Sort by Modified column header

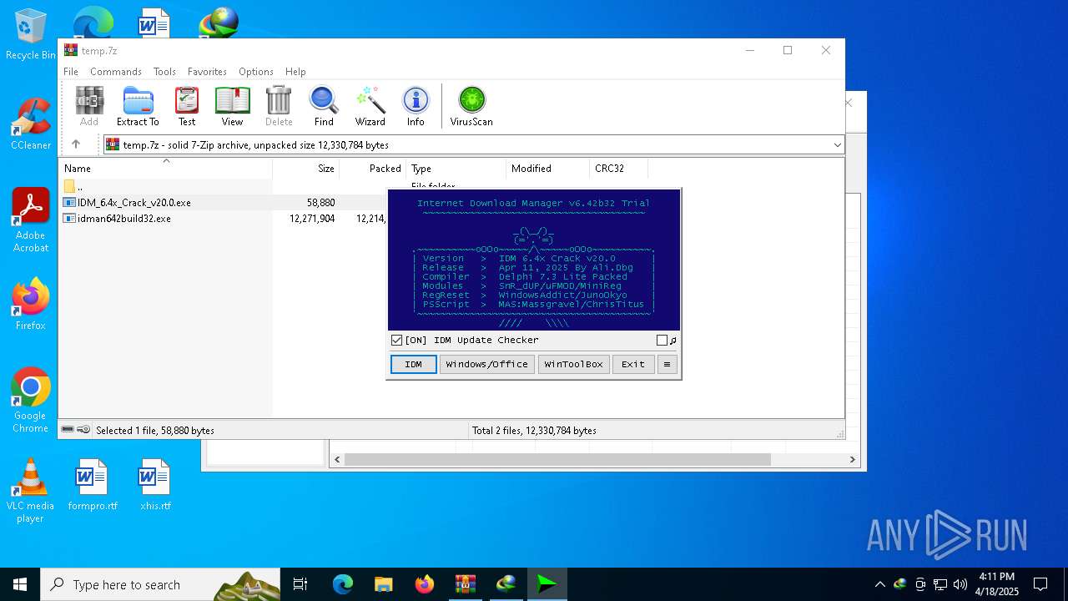pyautogui.click(x=547, y=169)
